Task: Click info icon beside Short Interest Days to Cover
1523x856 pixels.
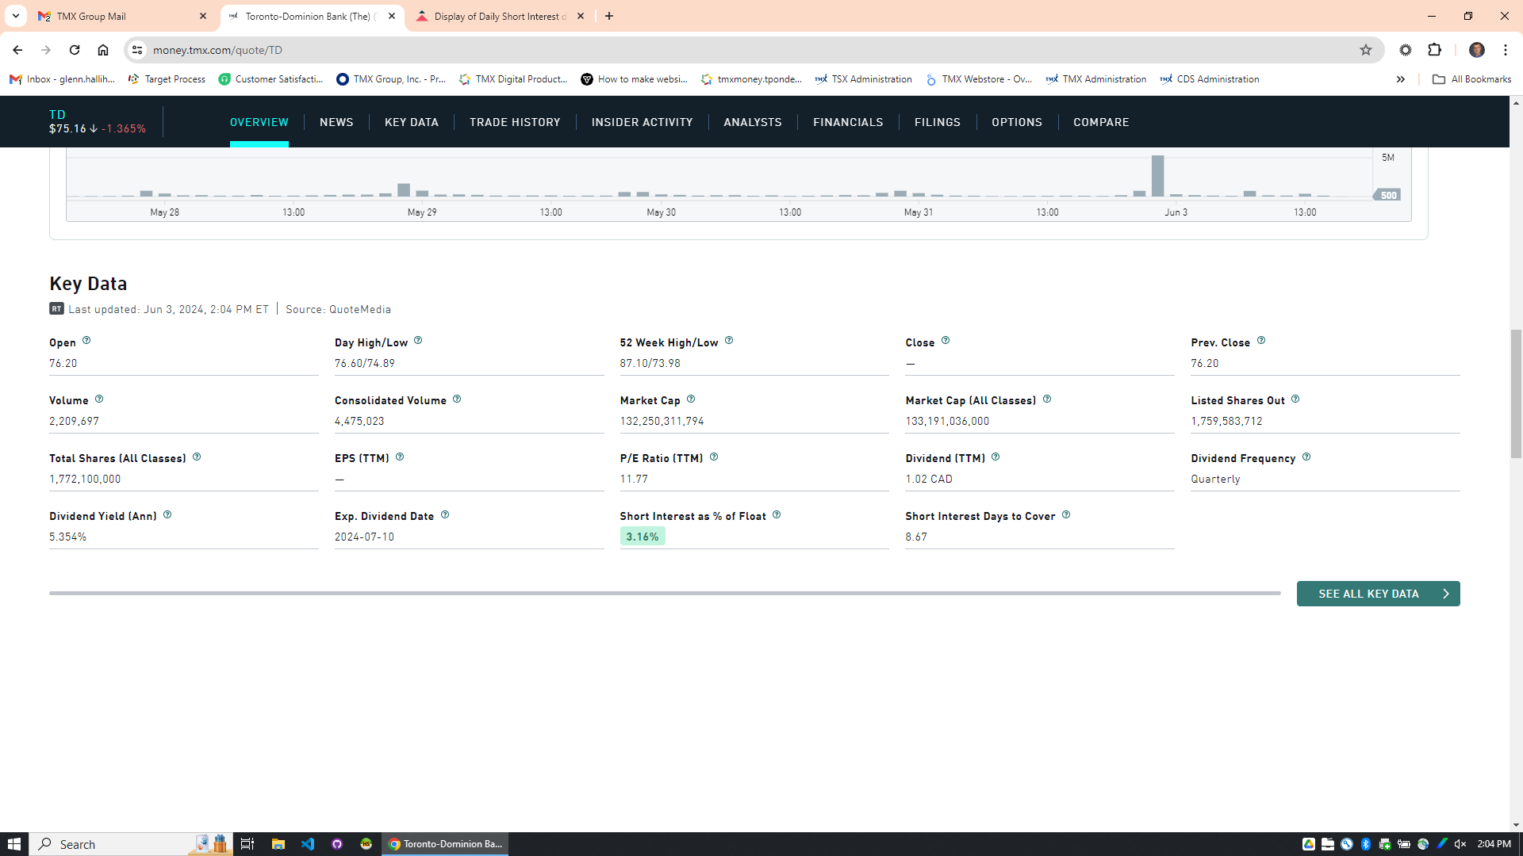Action: (1066, 515)
